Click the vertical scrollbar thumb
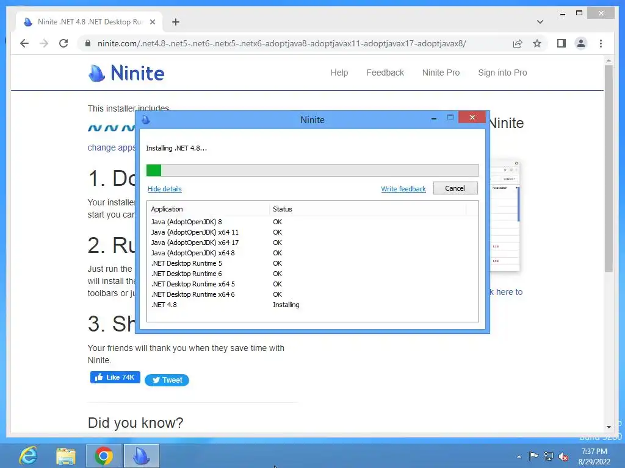Image resolution: width=625 pixels, height=468 pixels. coord(609,169)
